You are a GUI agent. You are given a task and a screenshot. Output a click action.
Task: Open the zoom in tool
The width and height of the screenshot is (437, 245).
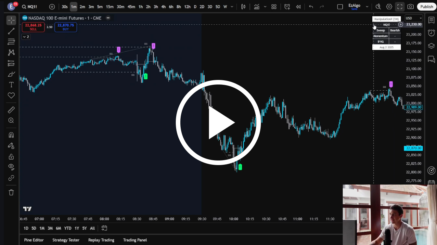coord(11,121)
